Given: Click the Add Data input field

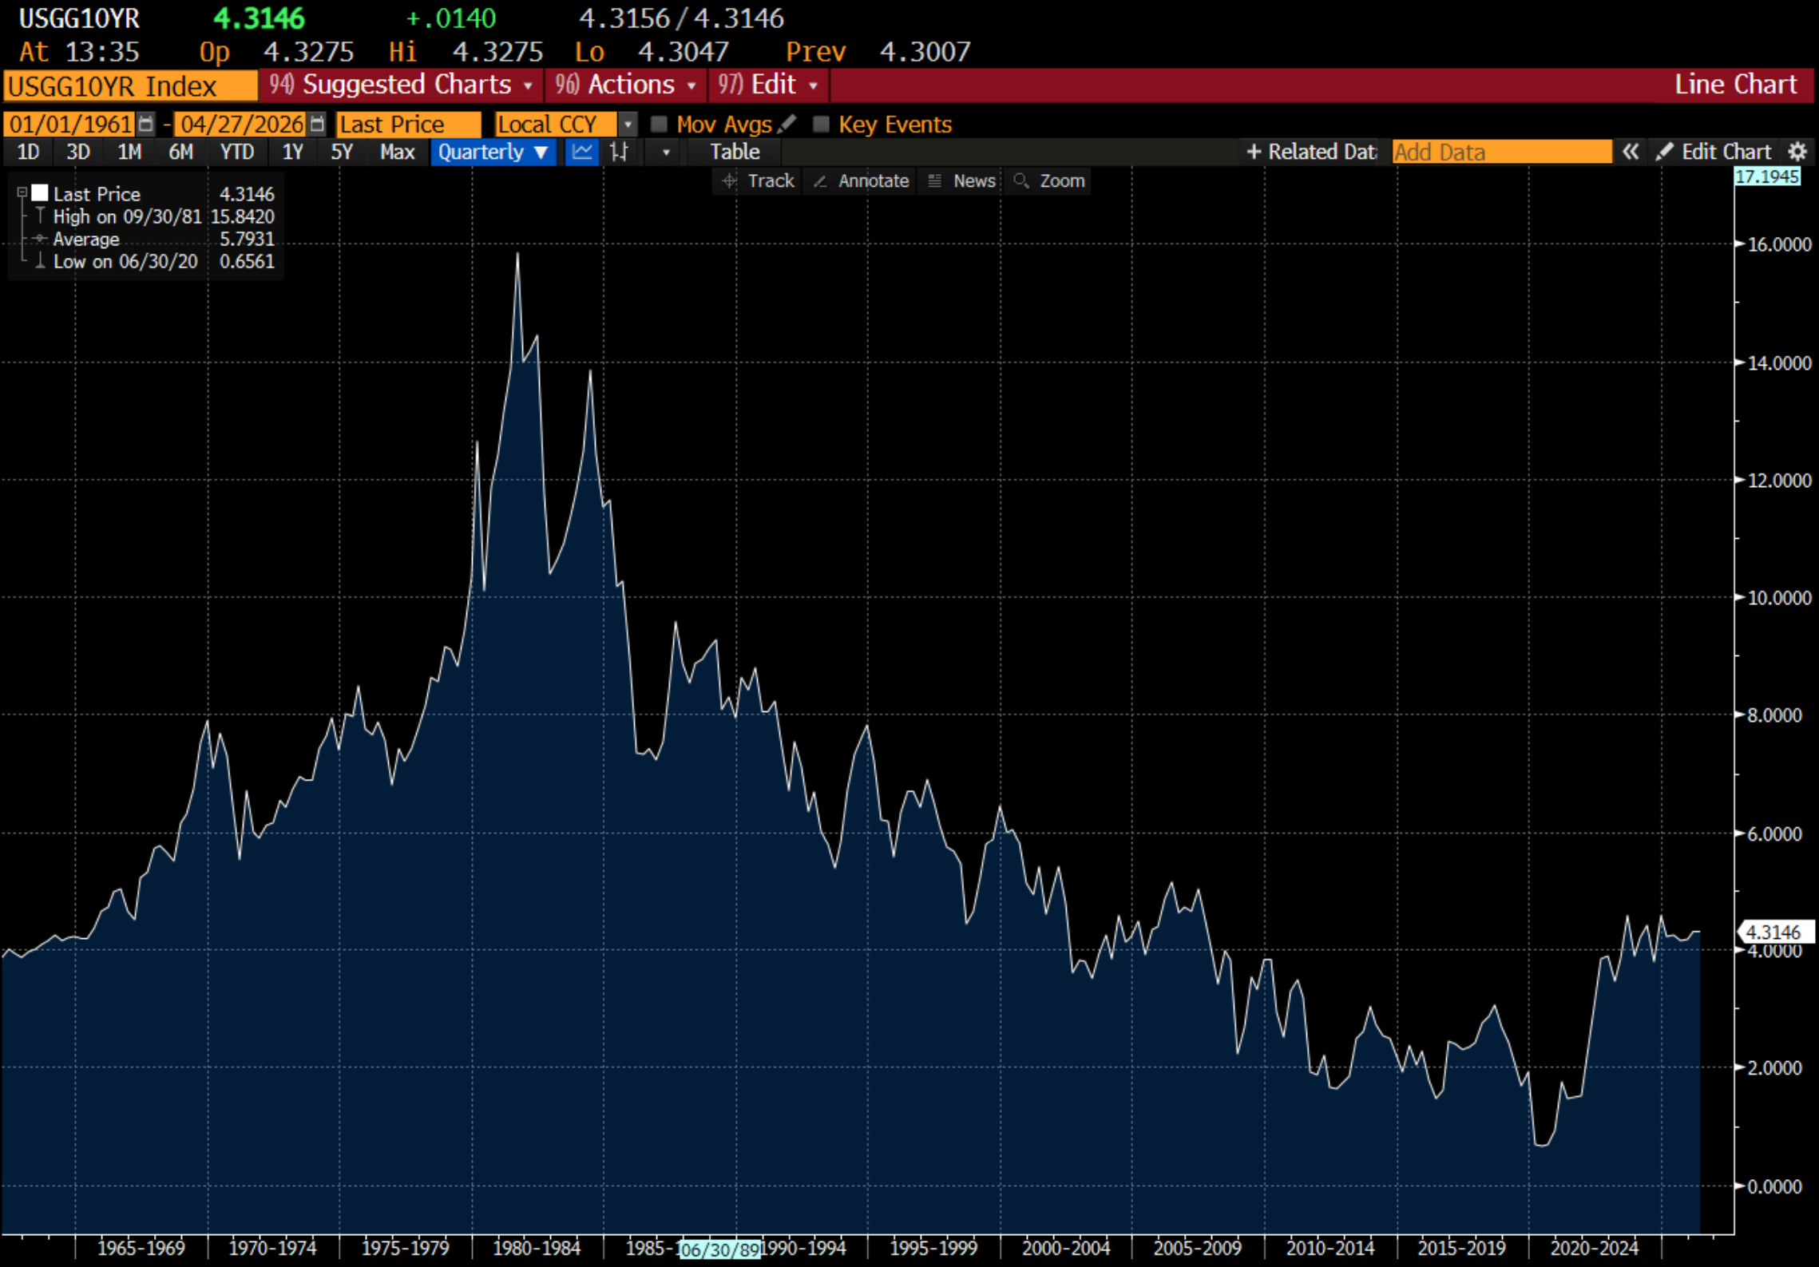Looking at the screenshot, I should 1500,152.
